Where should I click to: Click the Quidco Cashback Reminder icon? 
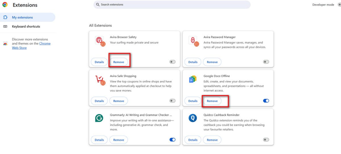coord(193,118)
